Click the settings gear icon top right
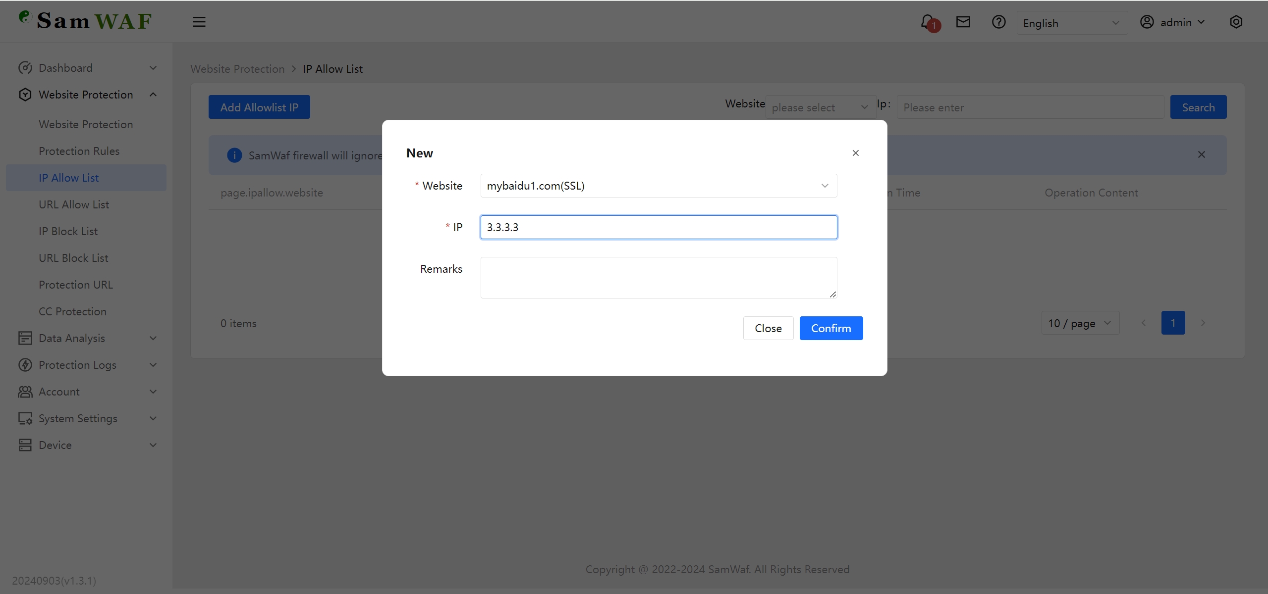 [x=1236, y=22]
